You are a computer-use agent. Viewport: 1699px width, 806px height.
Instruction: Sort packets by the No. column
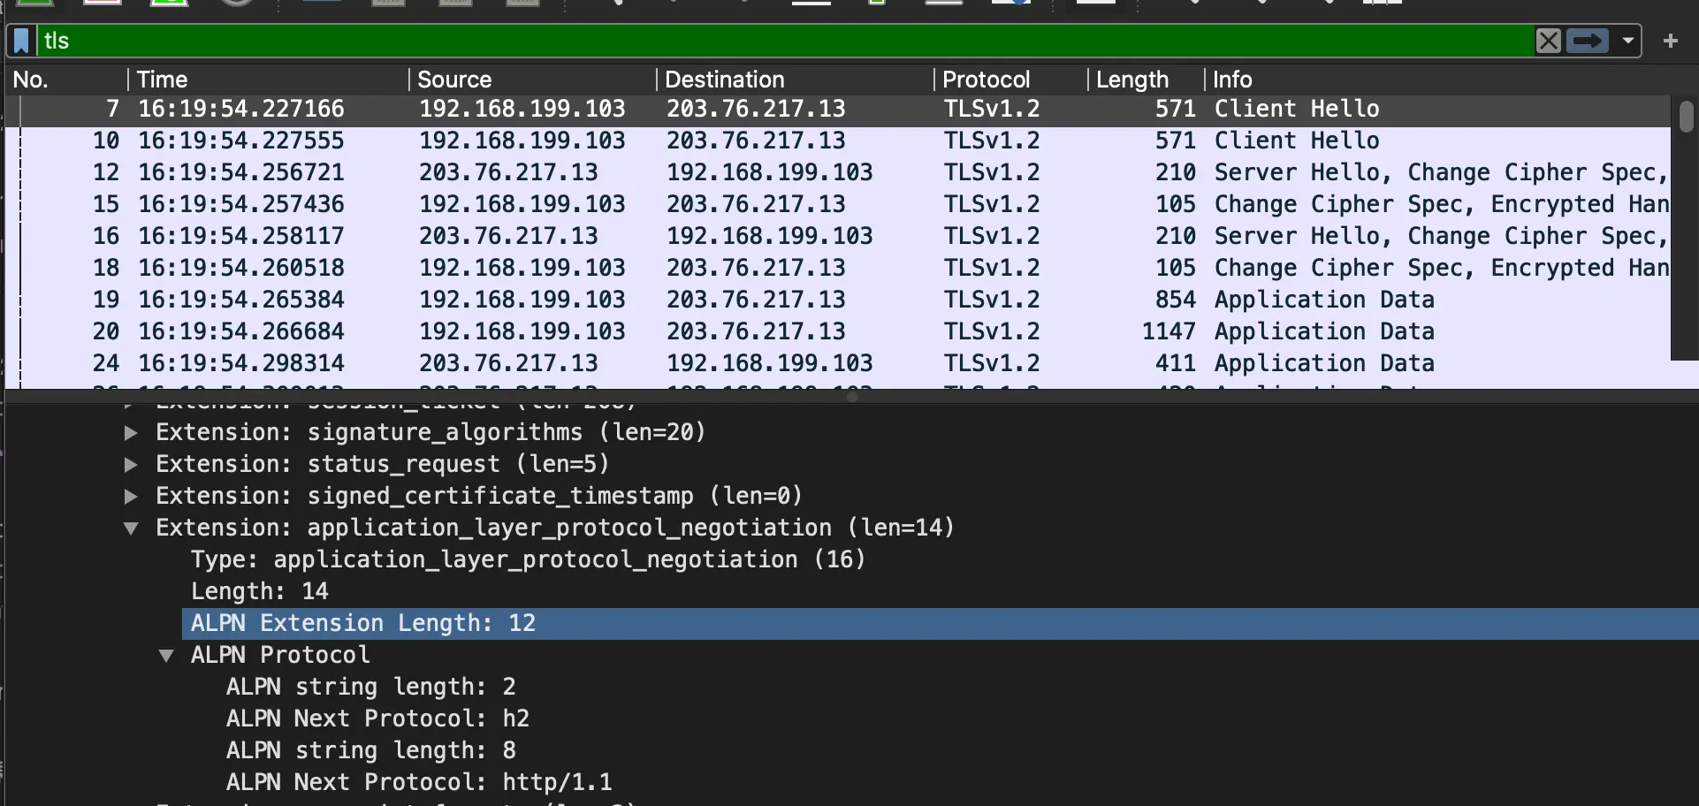point(66,80)
